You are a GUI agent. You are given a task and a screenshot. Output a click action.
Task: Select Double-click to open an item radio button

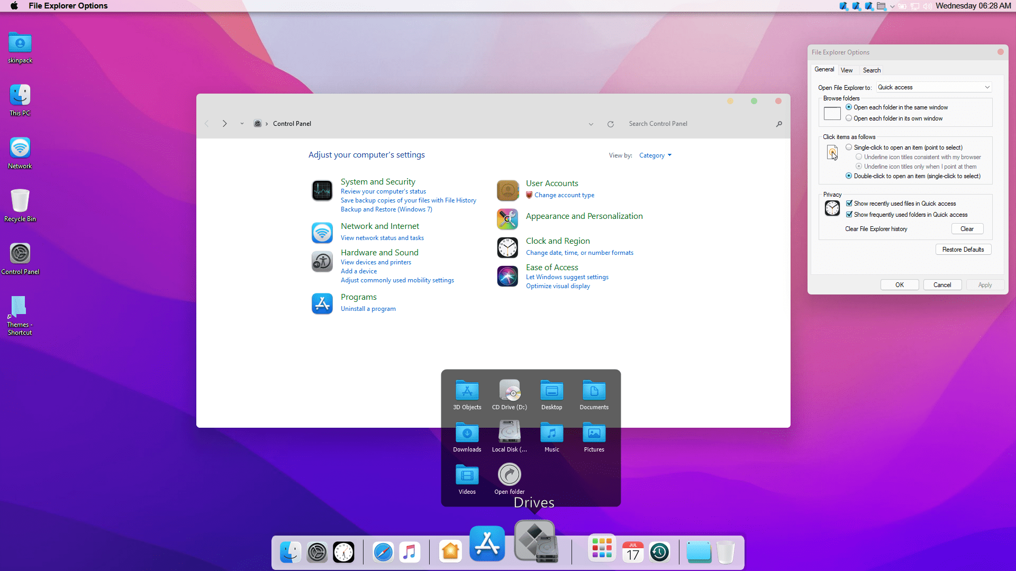(x=849, y=176)
